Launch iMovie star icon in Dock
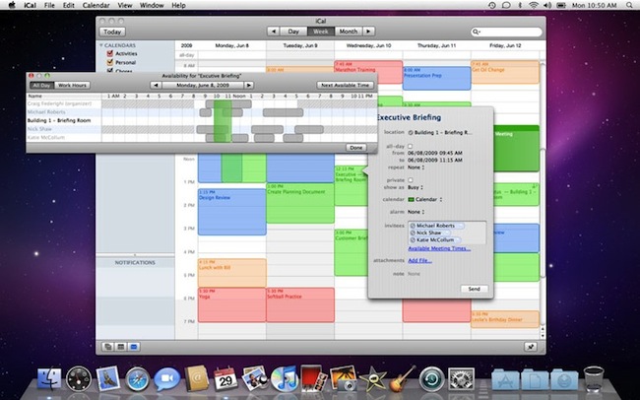Viewport: 640px width, 400px height. click(x=372, y=378)
